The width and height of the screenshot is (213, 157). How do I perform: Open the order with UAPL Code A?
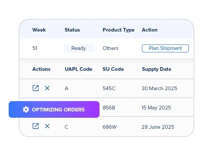(36, 88)
